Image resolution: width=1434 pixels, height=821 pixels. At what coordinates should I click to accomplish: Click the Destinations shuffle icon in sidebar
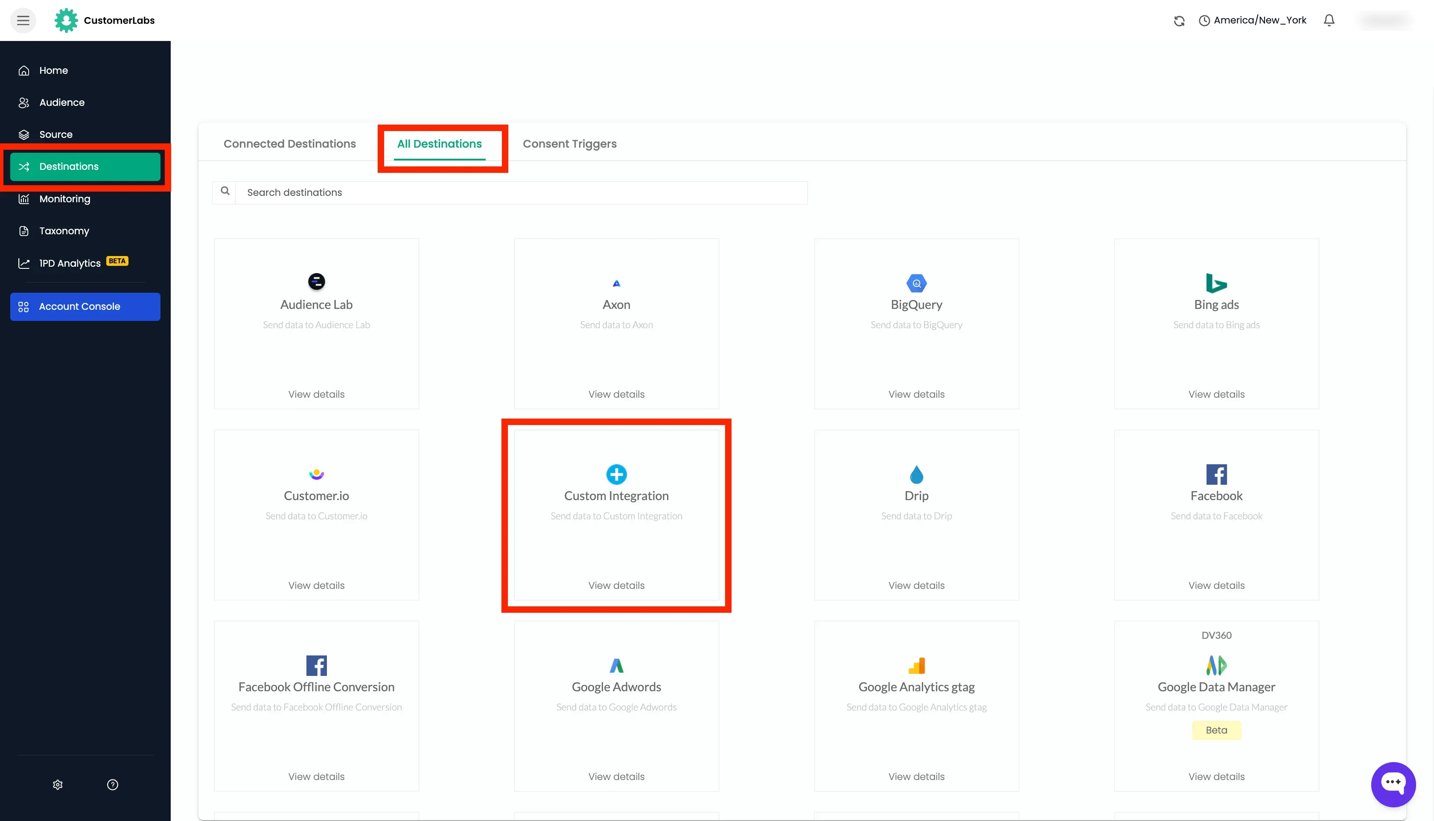23,167
